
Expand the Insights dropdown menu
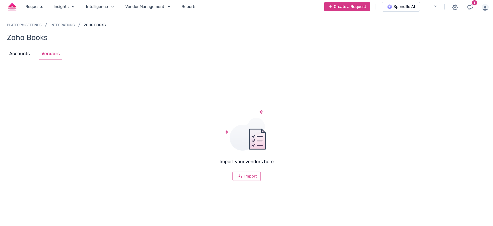pos(64,7)
